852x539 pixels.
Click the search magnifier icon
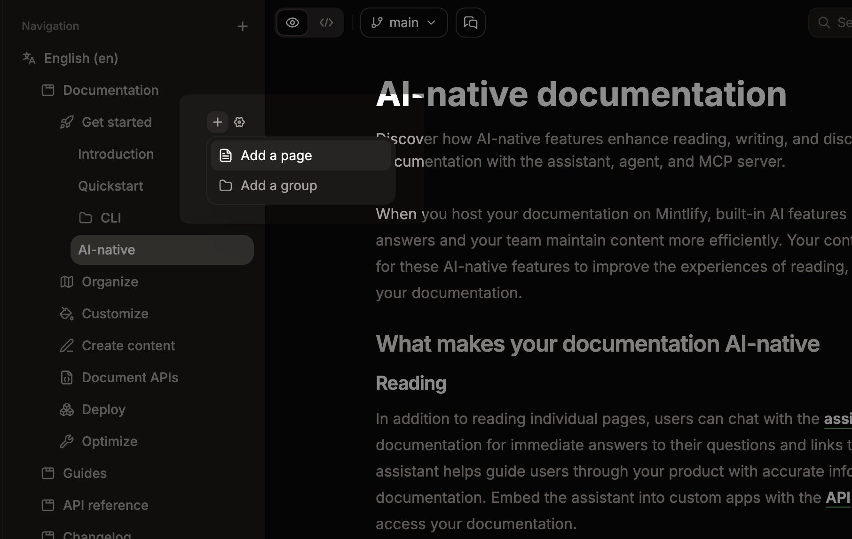click(x=824, y=23)
